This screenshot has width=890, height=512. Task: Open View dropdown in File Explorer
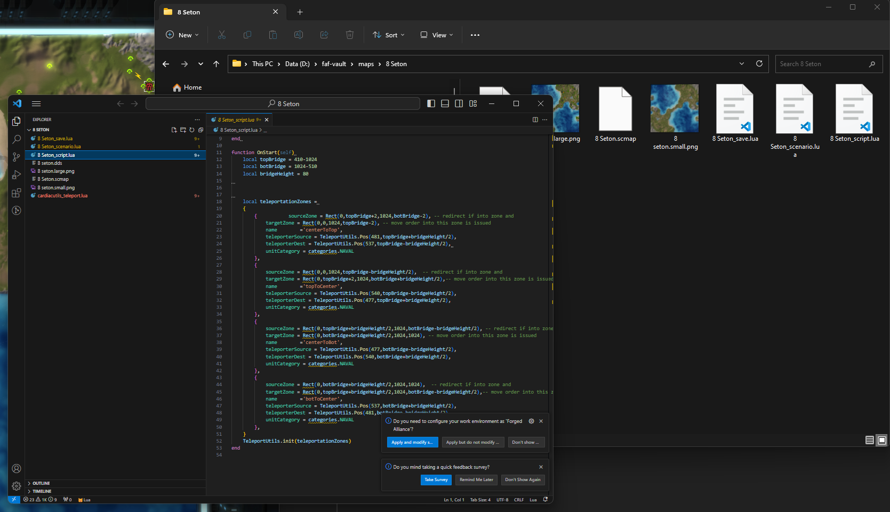tap(437, 35)
